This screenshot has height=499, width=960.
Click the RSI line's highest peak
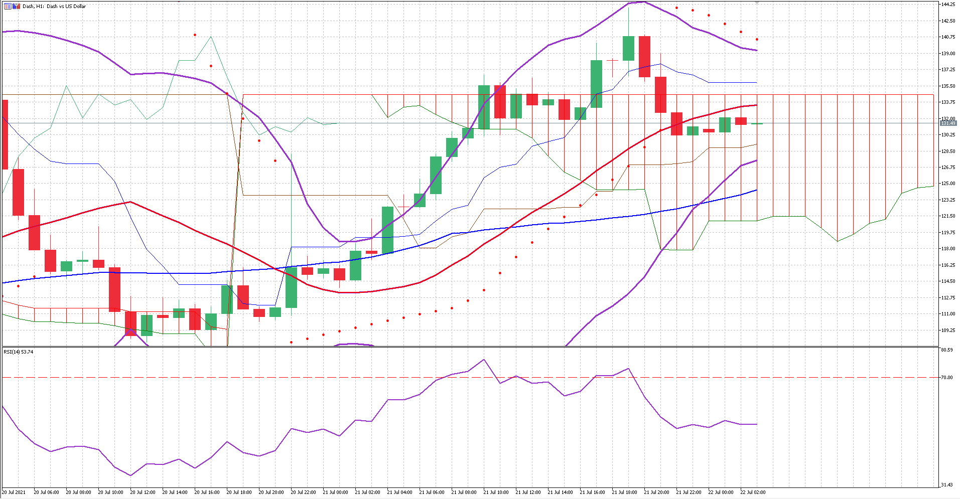click(x=484, y=360)
